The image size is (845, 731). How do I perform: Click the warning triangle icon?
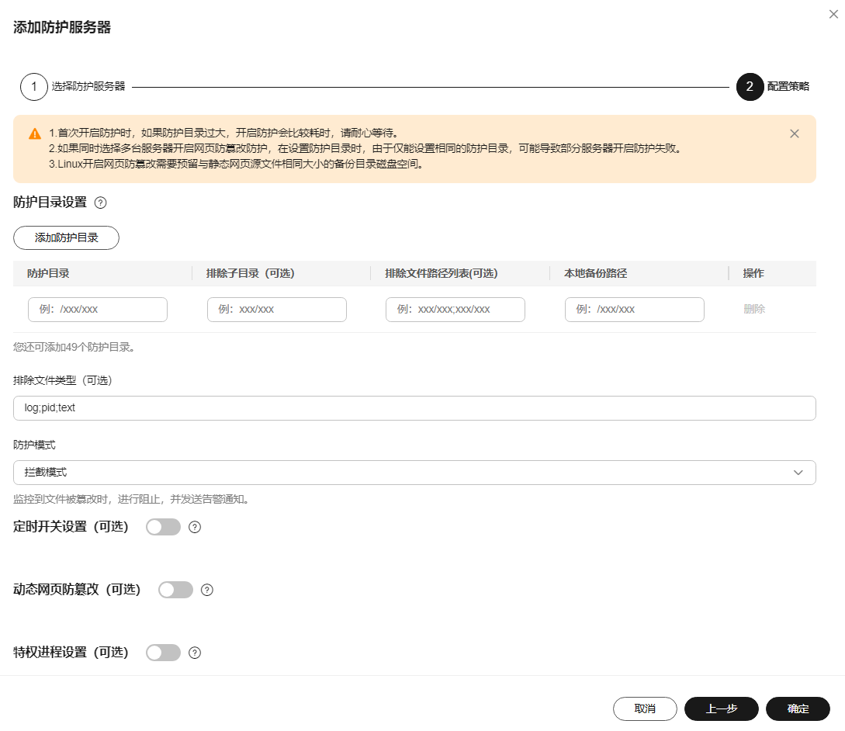pyautogui.click(x=35, y=133)
